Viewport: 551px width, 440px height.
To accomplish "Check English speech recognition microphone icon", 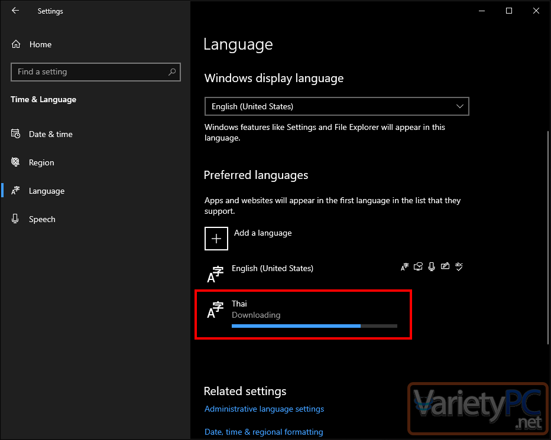I will 432,267.
